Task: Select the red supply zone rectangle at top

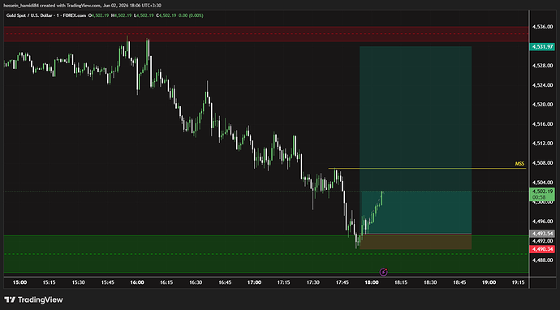Action: tap(266, 34)
